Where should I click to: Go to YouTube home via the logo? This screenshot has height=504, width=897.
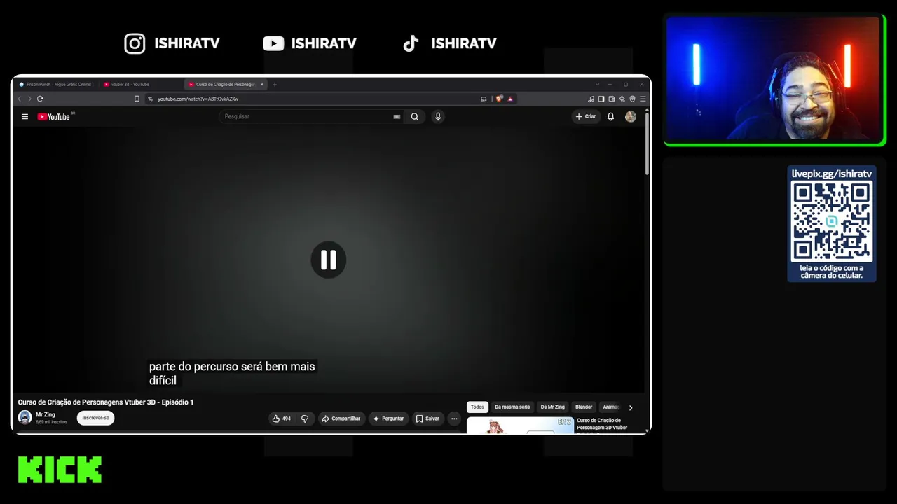click(x=54, y=117)
